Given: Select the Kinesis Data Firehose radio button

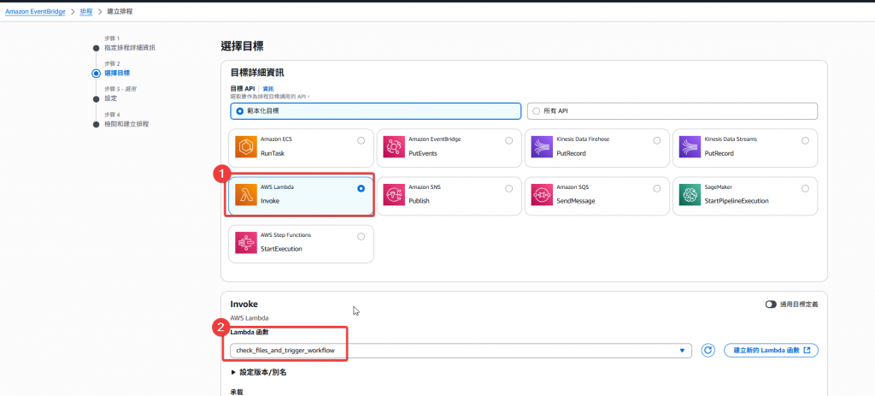Looking at the screenshot, I should (x=657, y=141).
